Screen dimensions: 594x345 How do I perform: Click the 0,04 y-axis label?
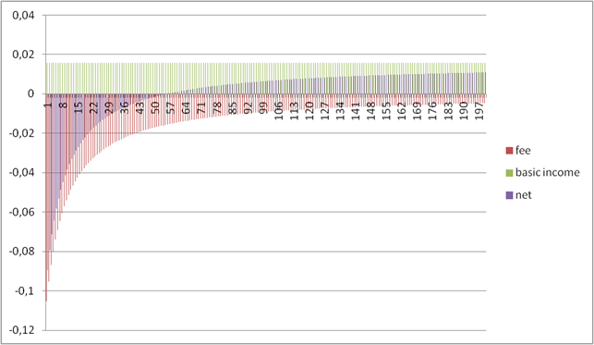23,16
